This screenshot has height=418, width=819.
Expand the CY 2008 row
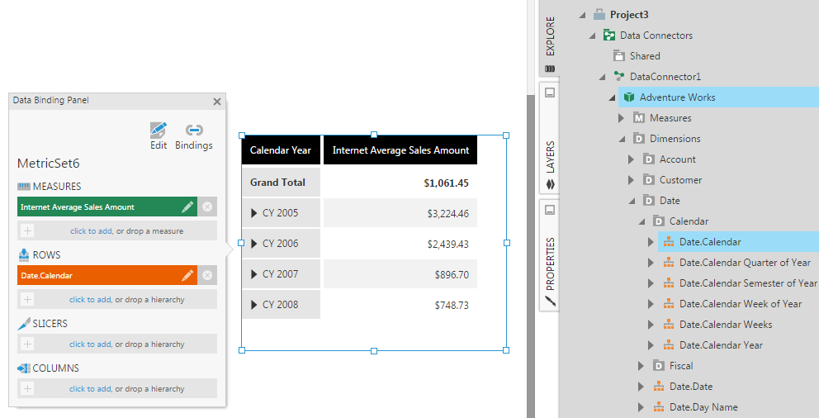pyautogui.click(x=254, y=305)
